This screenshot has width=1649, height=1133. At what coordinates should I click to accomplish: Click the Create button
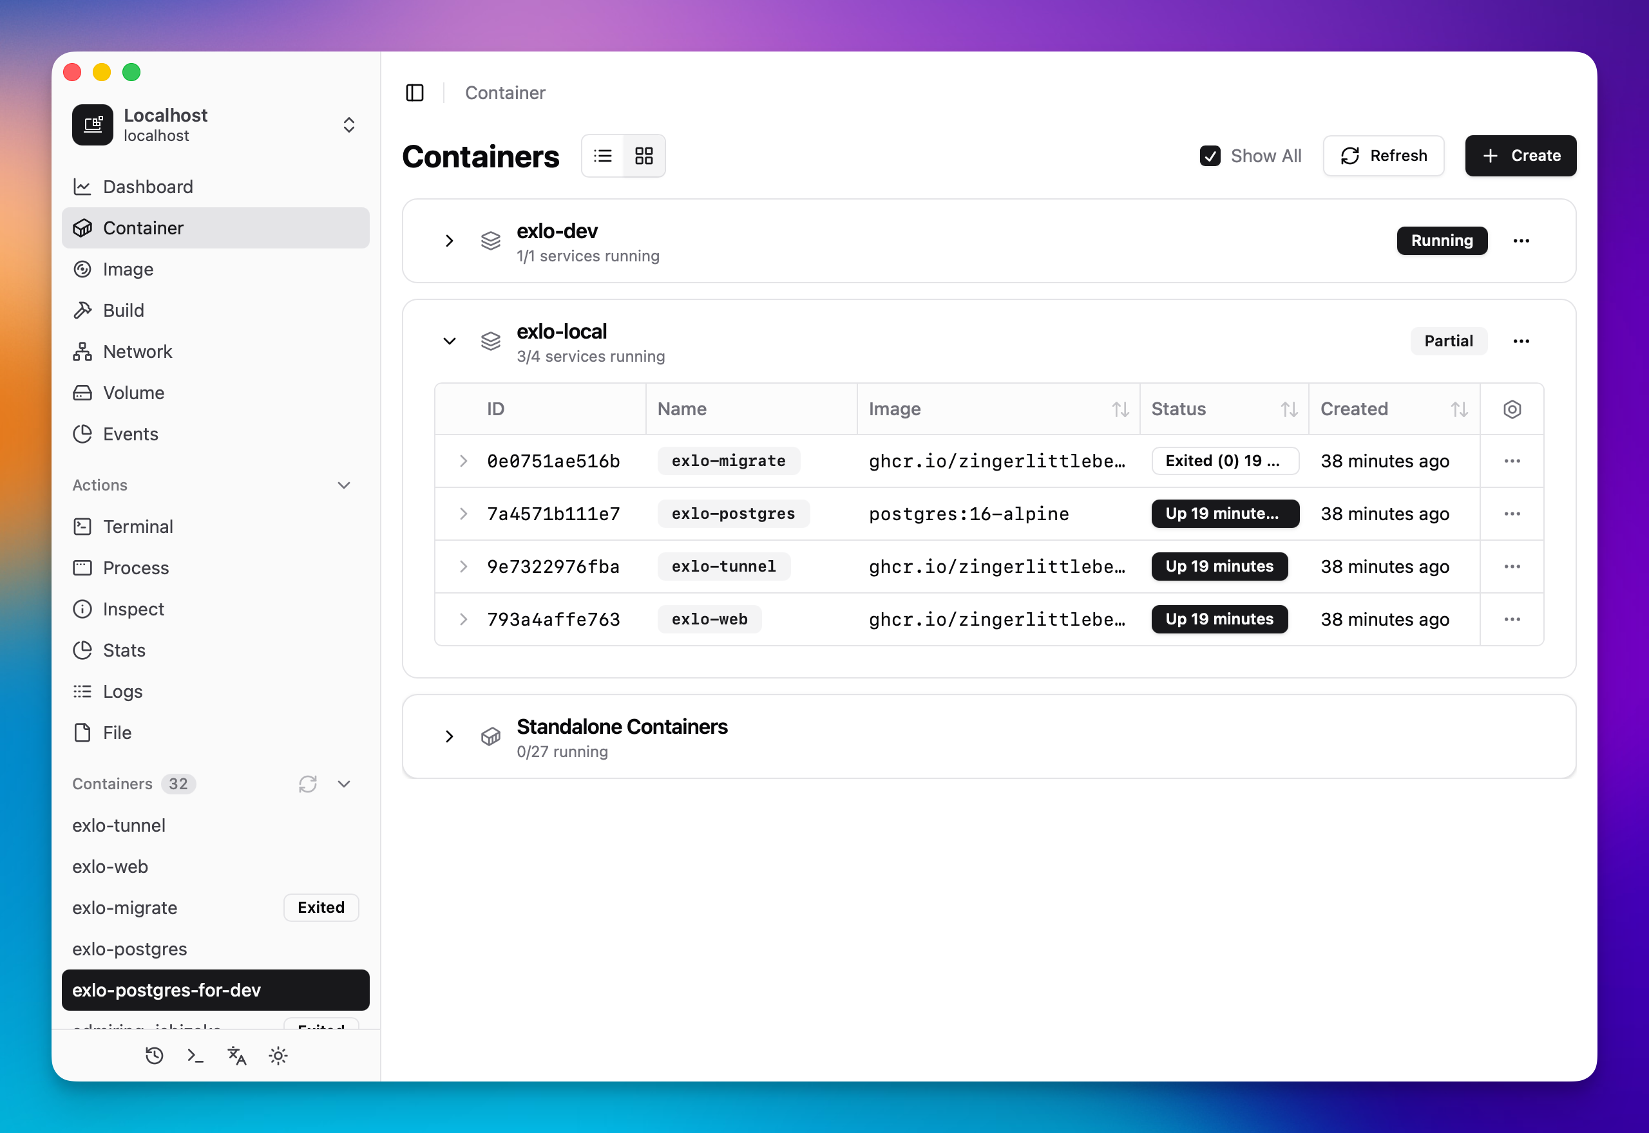tap(1520, 156)
